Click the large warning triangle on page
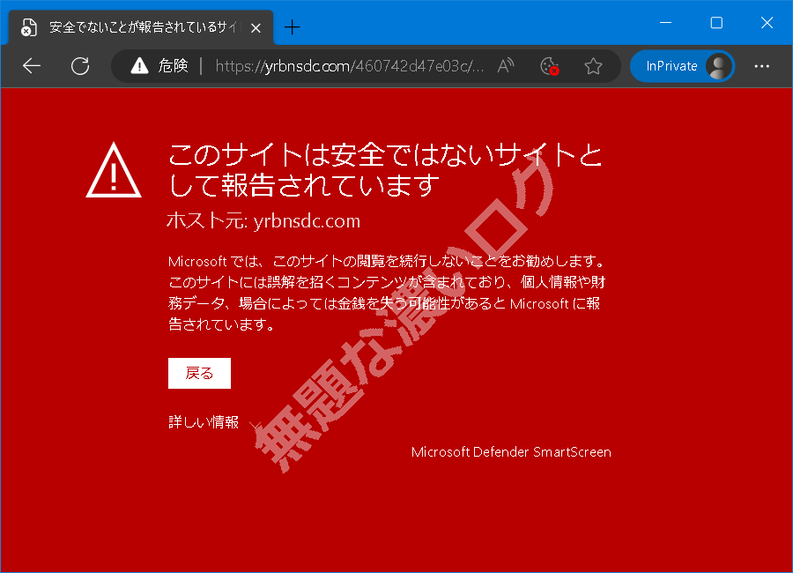Screen dimensions: 793x573 click(x=114, y=170)
